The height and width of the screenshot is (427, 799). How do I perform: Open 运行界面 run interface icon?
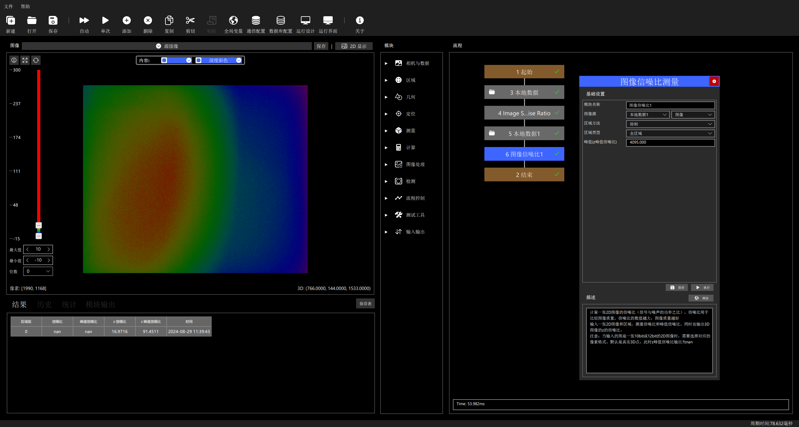pyautogui.click(x=328, y=21)
